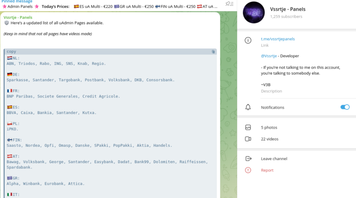356x198 pixels.
Task: Click the info icon beside channel link
Action: click(x=248, y=40)
